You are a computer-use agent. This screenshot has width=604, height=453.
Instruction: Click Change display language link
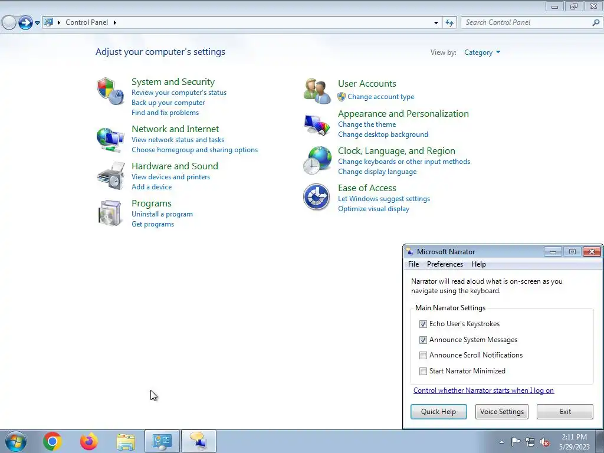coord(377,172)
